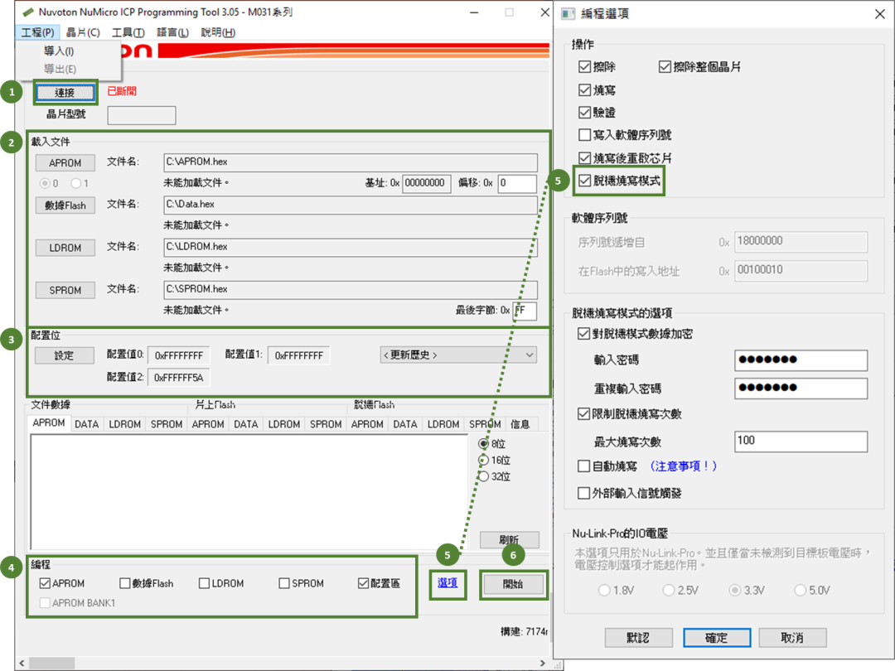Click the LDROM.hex file name field
This screenshot has width=895, height=671.
pyautogui.click(x=350, y=247)
